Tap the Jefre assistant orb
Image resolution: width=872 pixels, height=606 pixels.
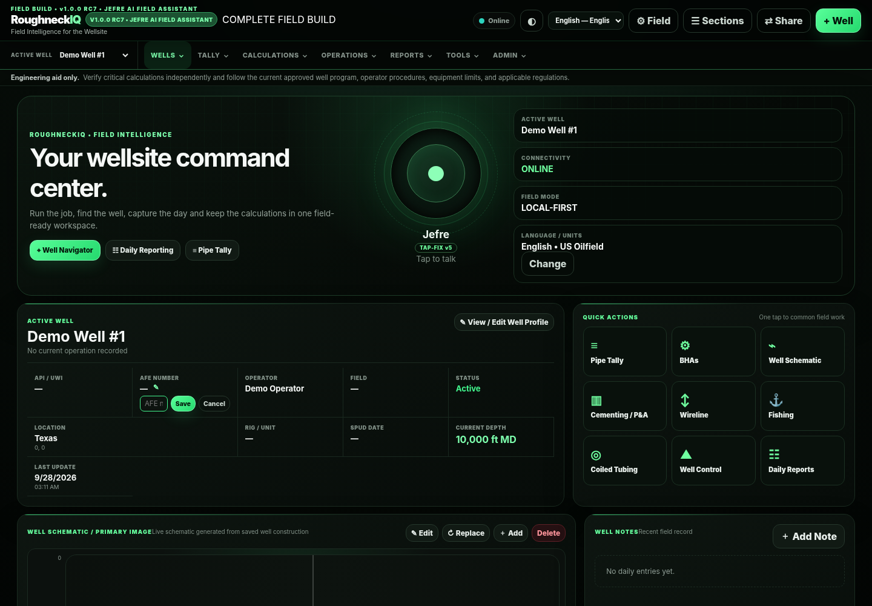(436, 174)
